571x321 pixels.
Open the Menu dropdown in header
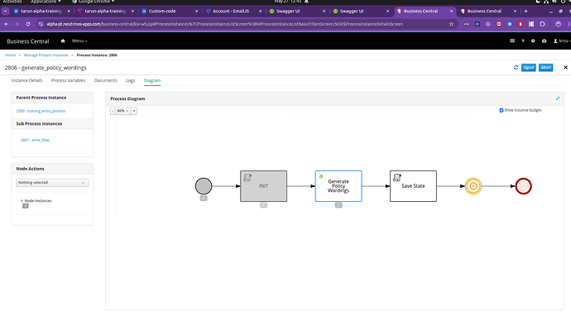coord(79,41)
